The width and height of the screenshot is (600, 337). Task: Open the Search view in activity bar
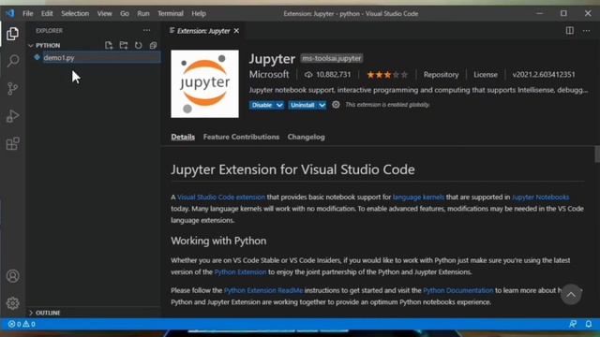(x=12, y=61)
